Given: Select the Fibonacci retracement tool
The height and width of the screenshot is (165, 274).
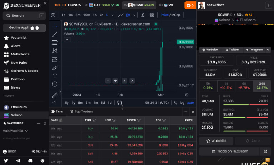Looking at the screenshot, I should click(55, 43).
